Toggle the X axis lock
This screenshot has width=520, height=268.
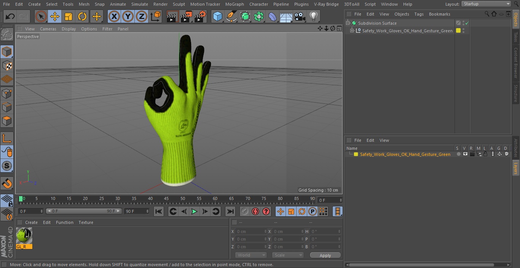(x=114, y=16)
